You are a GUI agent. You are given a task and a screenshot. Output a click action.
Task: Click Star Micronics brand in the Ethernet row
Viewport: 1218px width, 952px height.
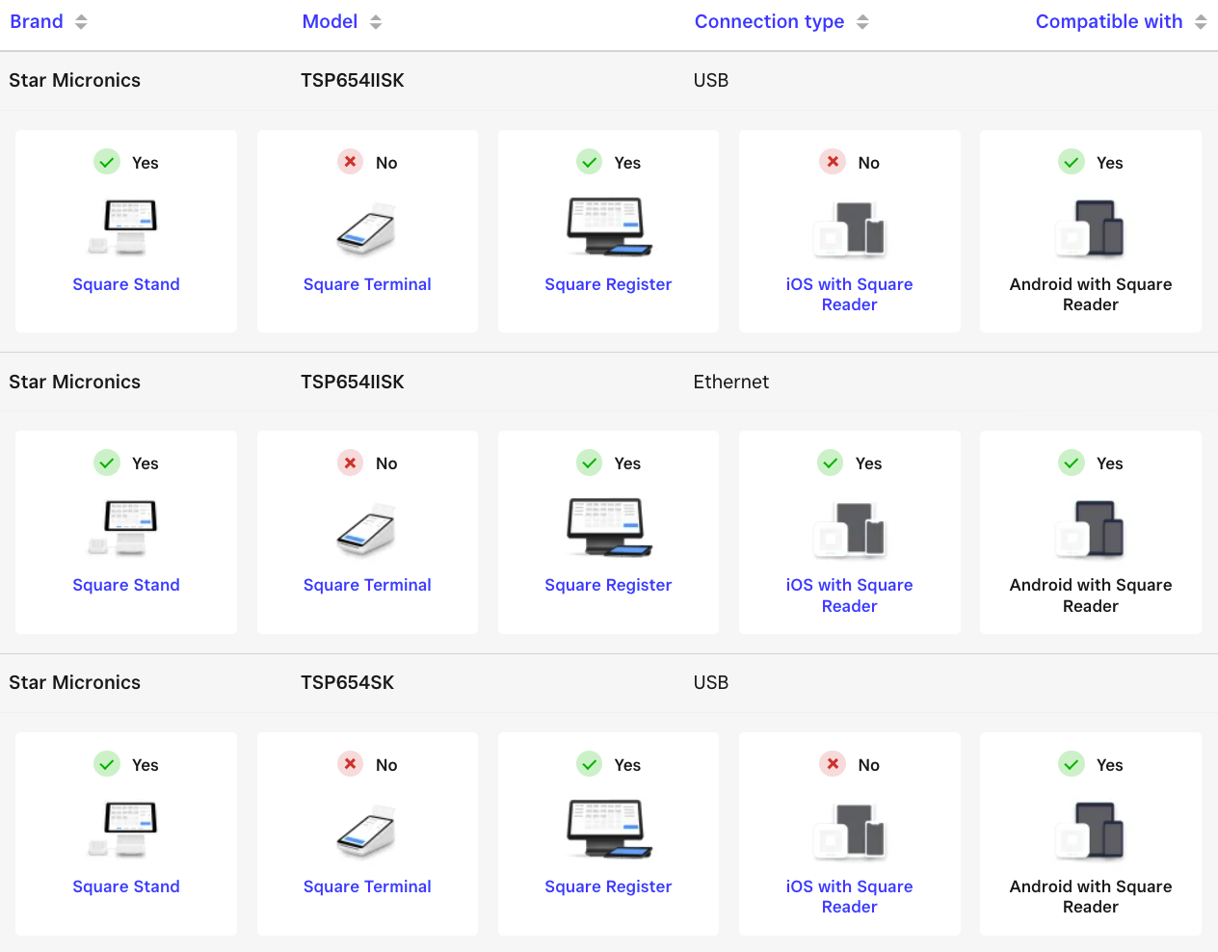74,382
